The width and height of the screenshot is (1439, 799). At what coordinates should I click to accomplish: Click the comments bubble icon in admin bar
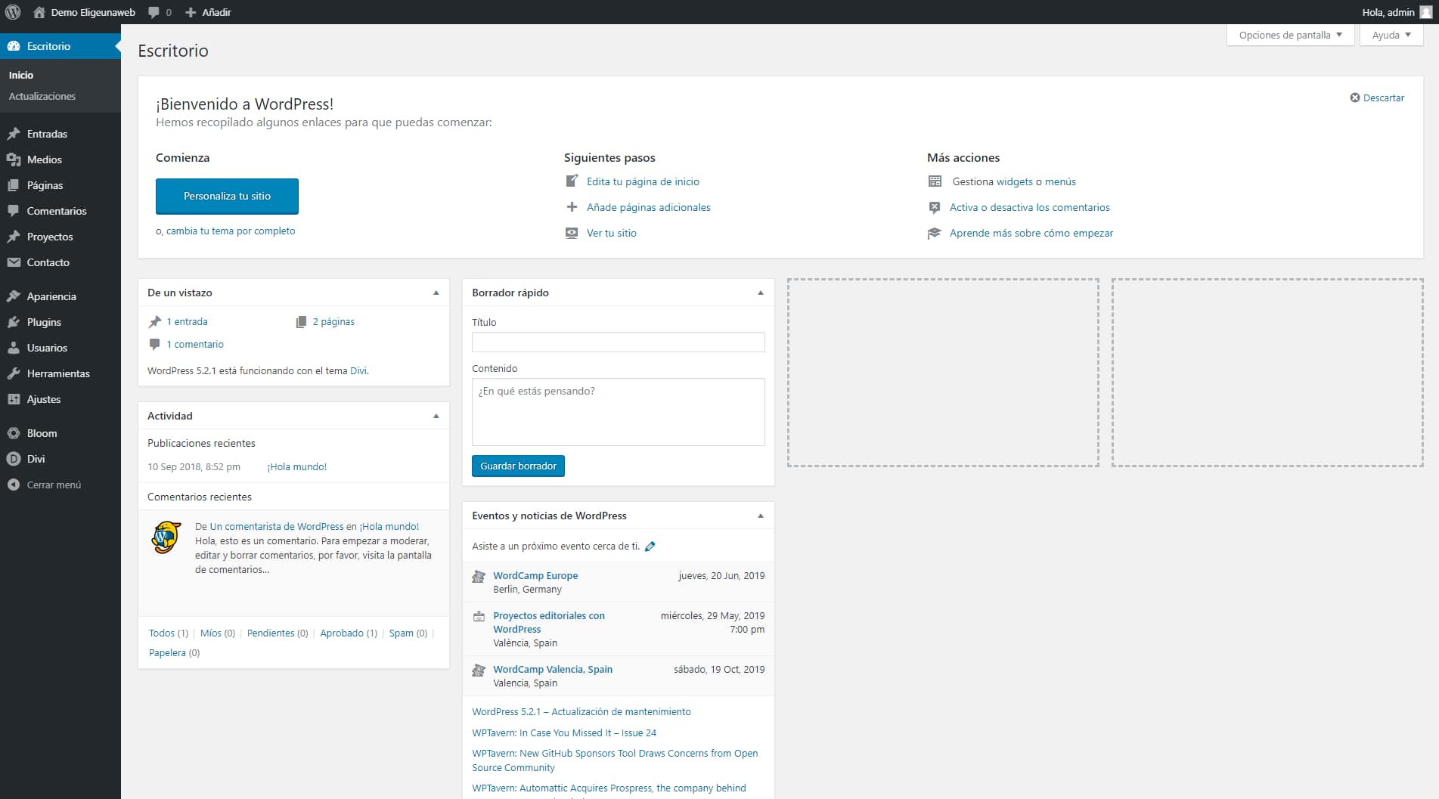pyautogui.click(x=155, y=12)
